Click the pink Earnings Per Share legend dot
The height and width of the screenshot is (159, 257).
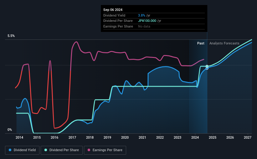click(89, 150)
